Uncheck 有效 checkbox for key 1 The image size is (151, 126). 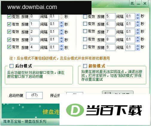pyautogui.click(x=9, y=24)
